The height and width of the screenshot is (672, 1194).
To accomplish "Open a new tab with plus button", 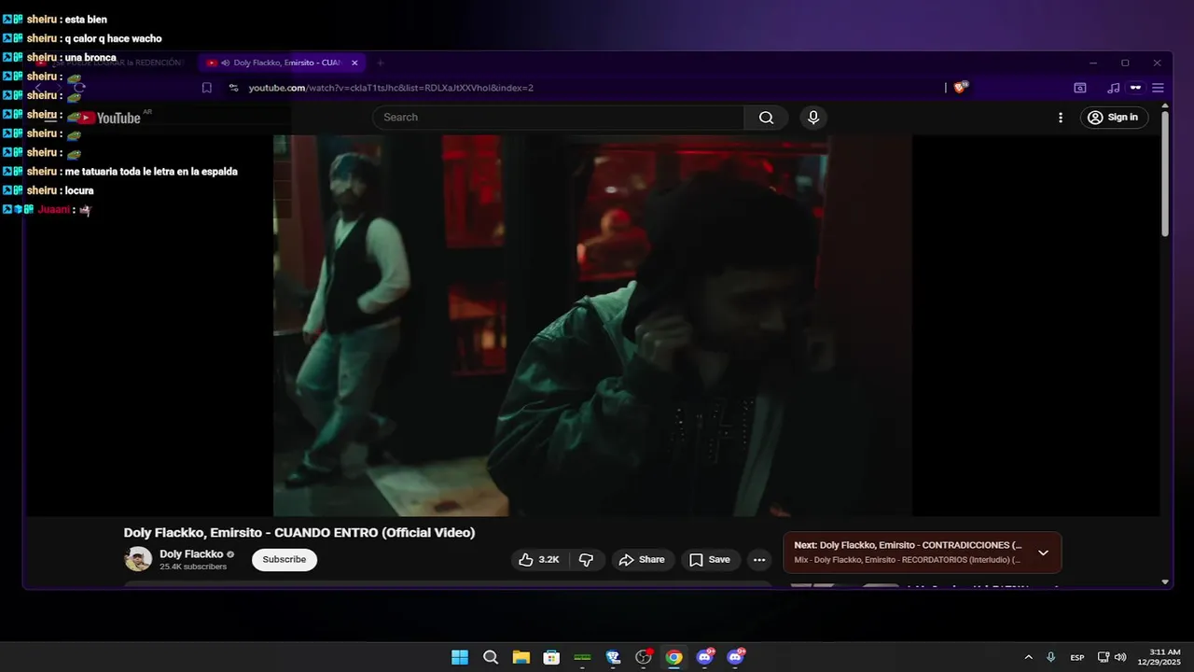I will coord(380,63).
